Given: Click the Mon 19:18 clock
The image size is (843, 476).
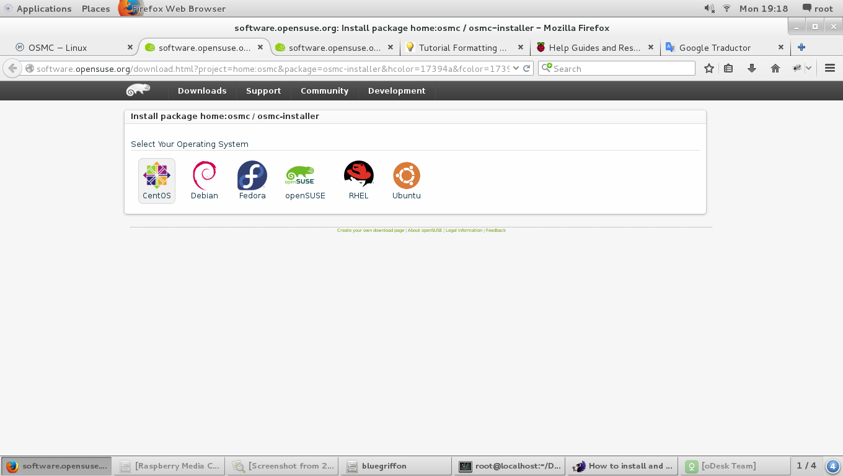Looking at the screenshot, I should pos(764,9).
